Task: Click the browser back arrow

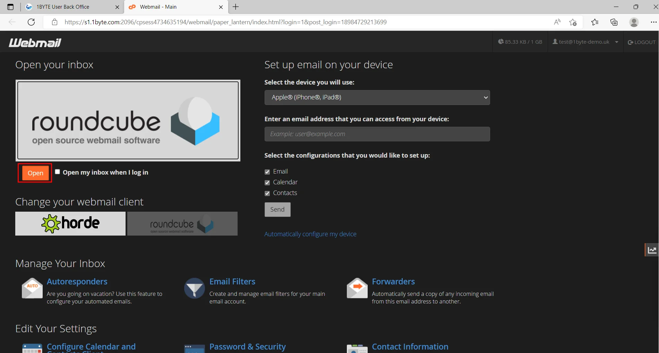Action: coord(12,22)
